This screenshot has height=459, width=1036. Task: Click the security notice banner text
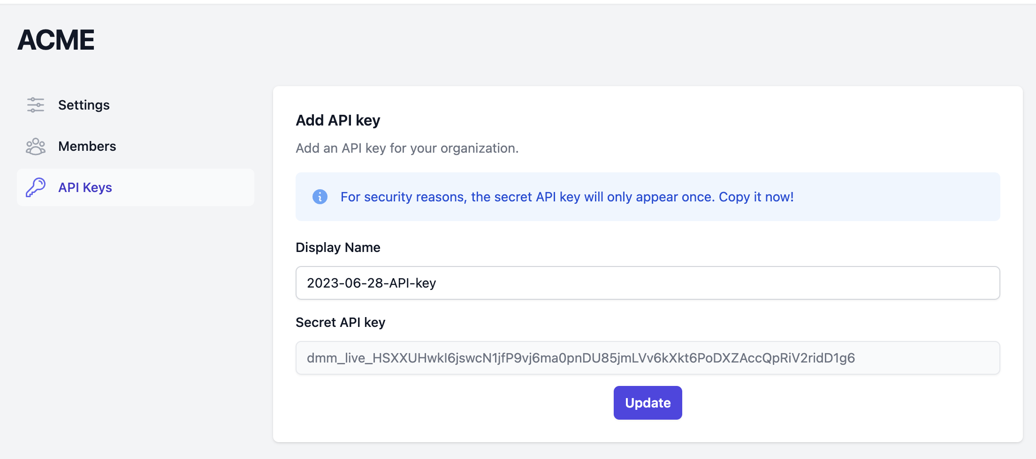click(x=567, y=197)
